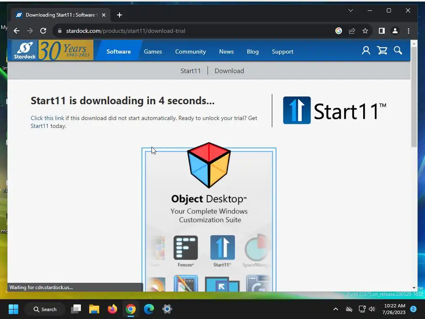425x319 pixels.
Task: Open the Software menu
Action: tap(118, 52)
